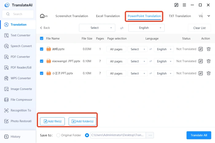The width and height of the screenshot is (215, 143).
Task: Open source language dropdown for 小王子.PPT.pptx
Action: click(138, 73)
